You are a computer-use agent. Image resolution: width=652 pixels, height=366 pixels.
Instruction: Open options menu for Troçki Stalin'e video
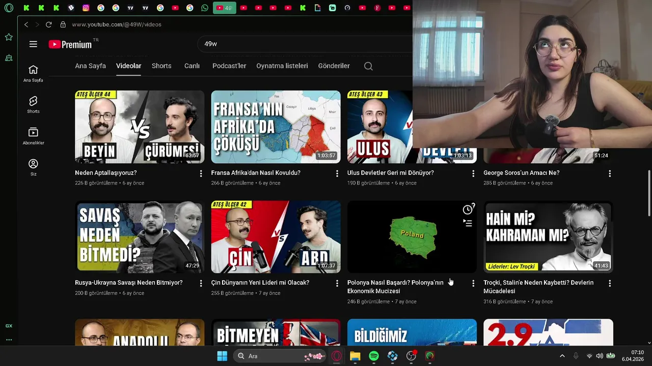pos(609,283)
